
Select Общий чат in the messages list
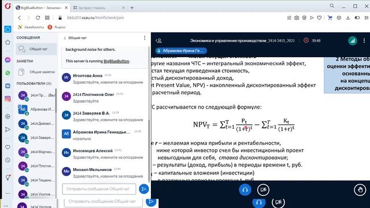[x=36, y=49]
